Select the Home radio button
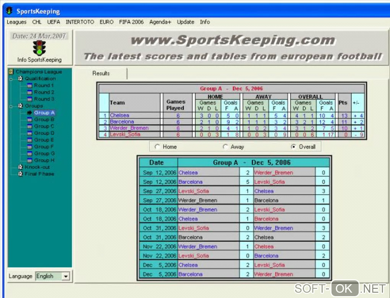The height and width of the screenshot is (298, 390). point(157,147)
